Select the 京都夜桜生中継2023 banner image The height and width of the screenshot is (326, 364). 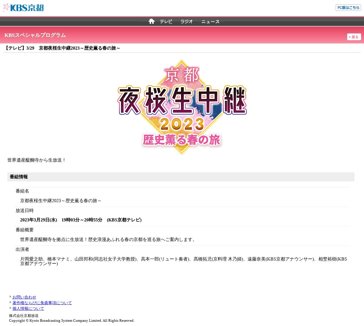tap(182, 107)
